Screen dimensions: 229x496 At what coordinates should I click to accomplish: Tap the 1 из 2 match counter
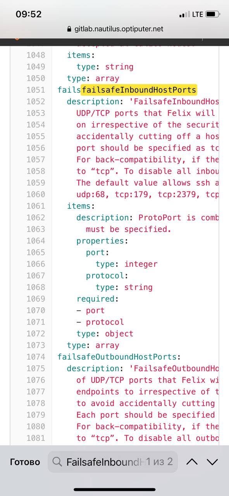(160, 462)
